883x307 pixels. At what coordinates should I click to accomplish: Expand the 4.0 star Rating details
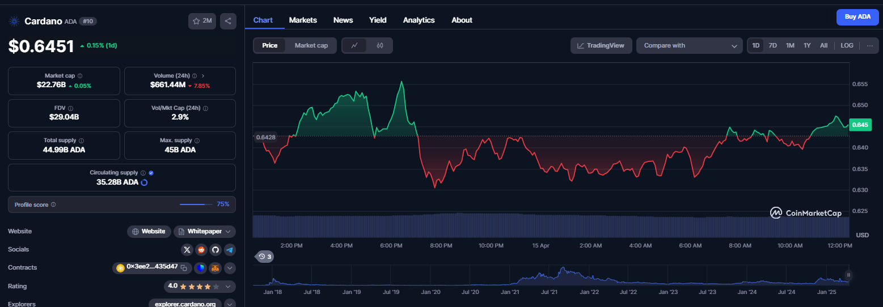tap(200, 286)
